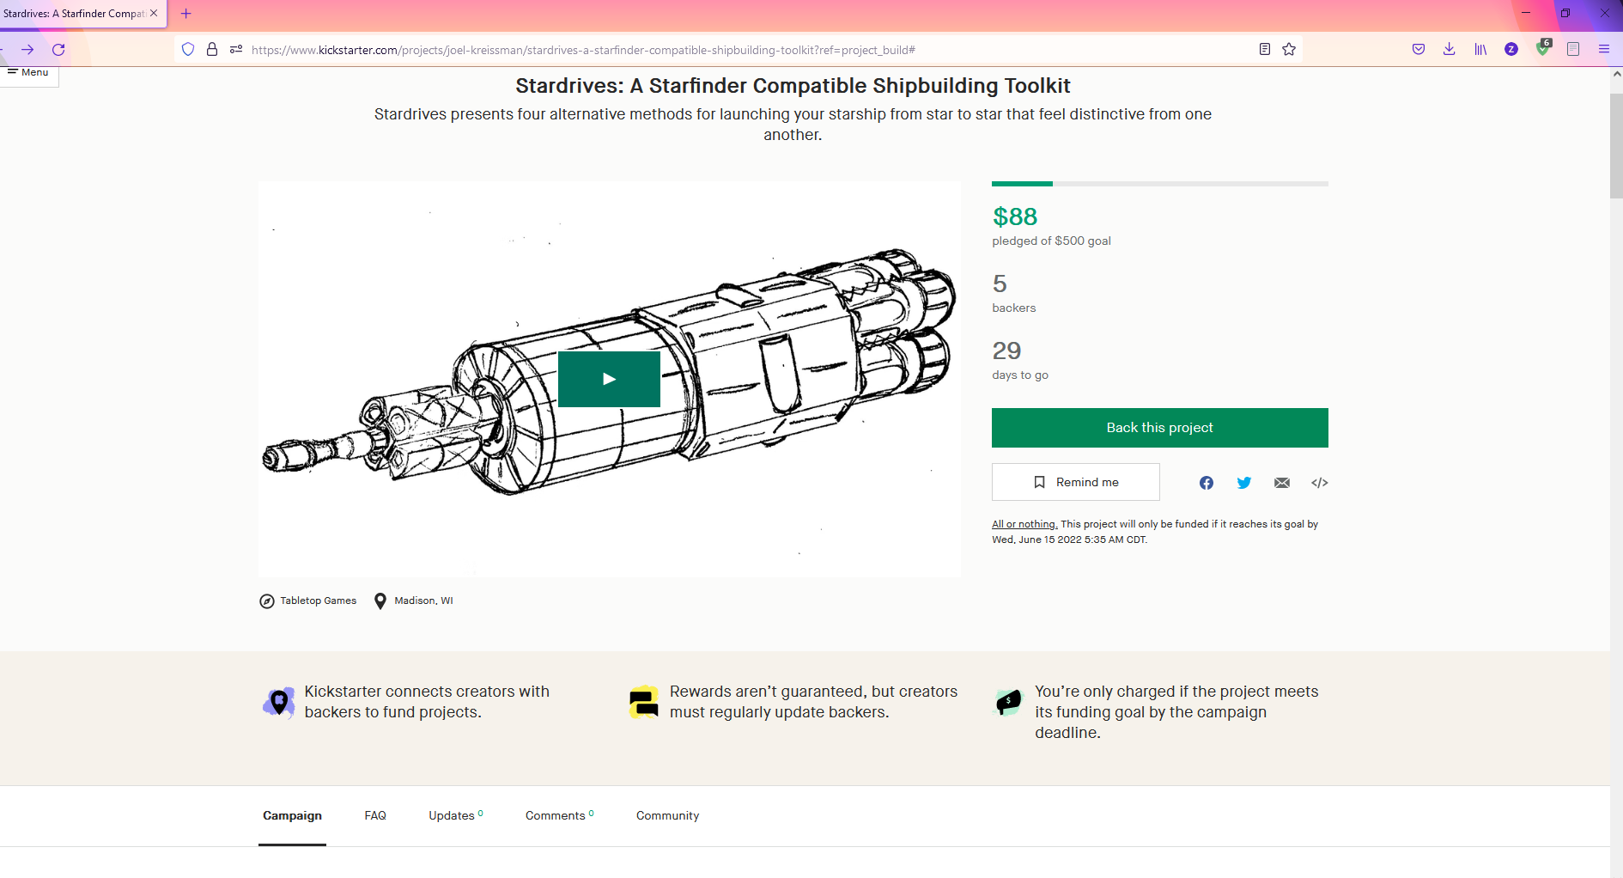The height and width of the screenshot is (878, 1623).
Task: Click the funding deadline date text
Action: tap(1069, 540)
